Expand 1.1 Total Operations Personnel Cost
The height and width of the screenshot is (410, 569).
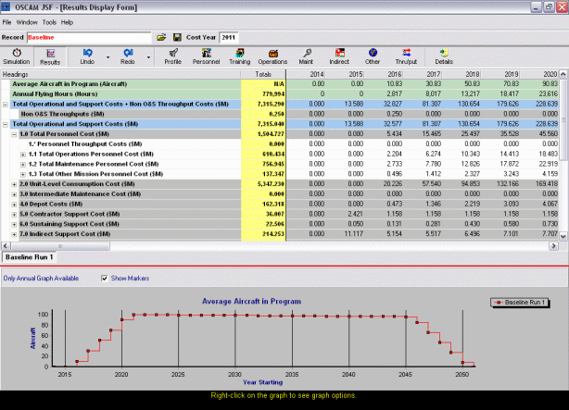(x=23, y=155)
